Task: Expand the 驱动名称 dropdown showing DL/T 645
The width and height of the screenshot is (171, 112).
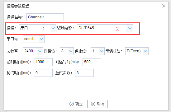Action: pyautogui.click(x=105, y=28)
